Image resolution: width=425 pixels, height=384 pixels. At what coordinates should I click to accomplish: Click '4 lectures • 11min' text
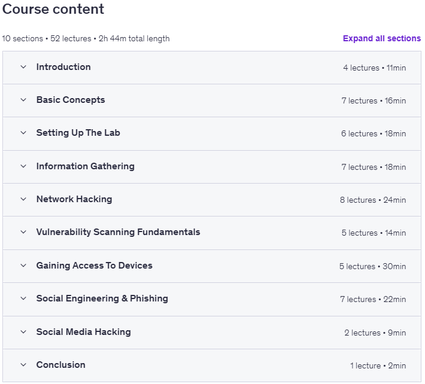coord(374,68)
